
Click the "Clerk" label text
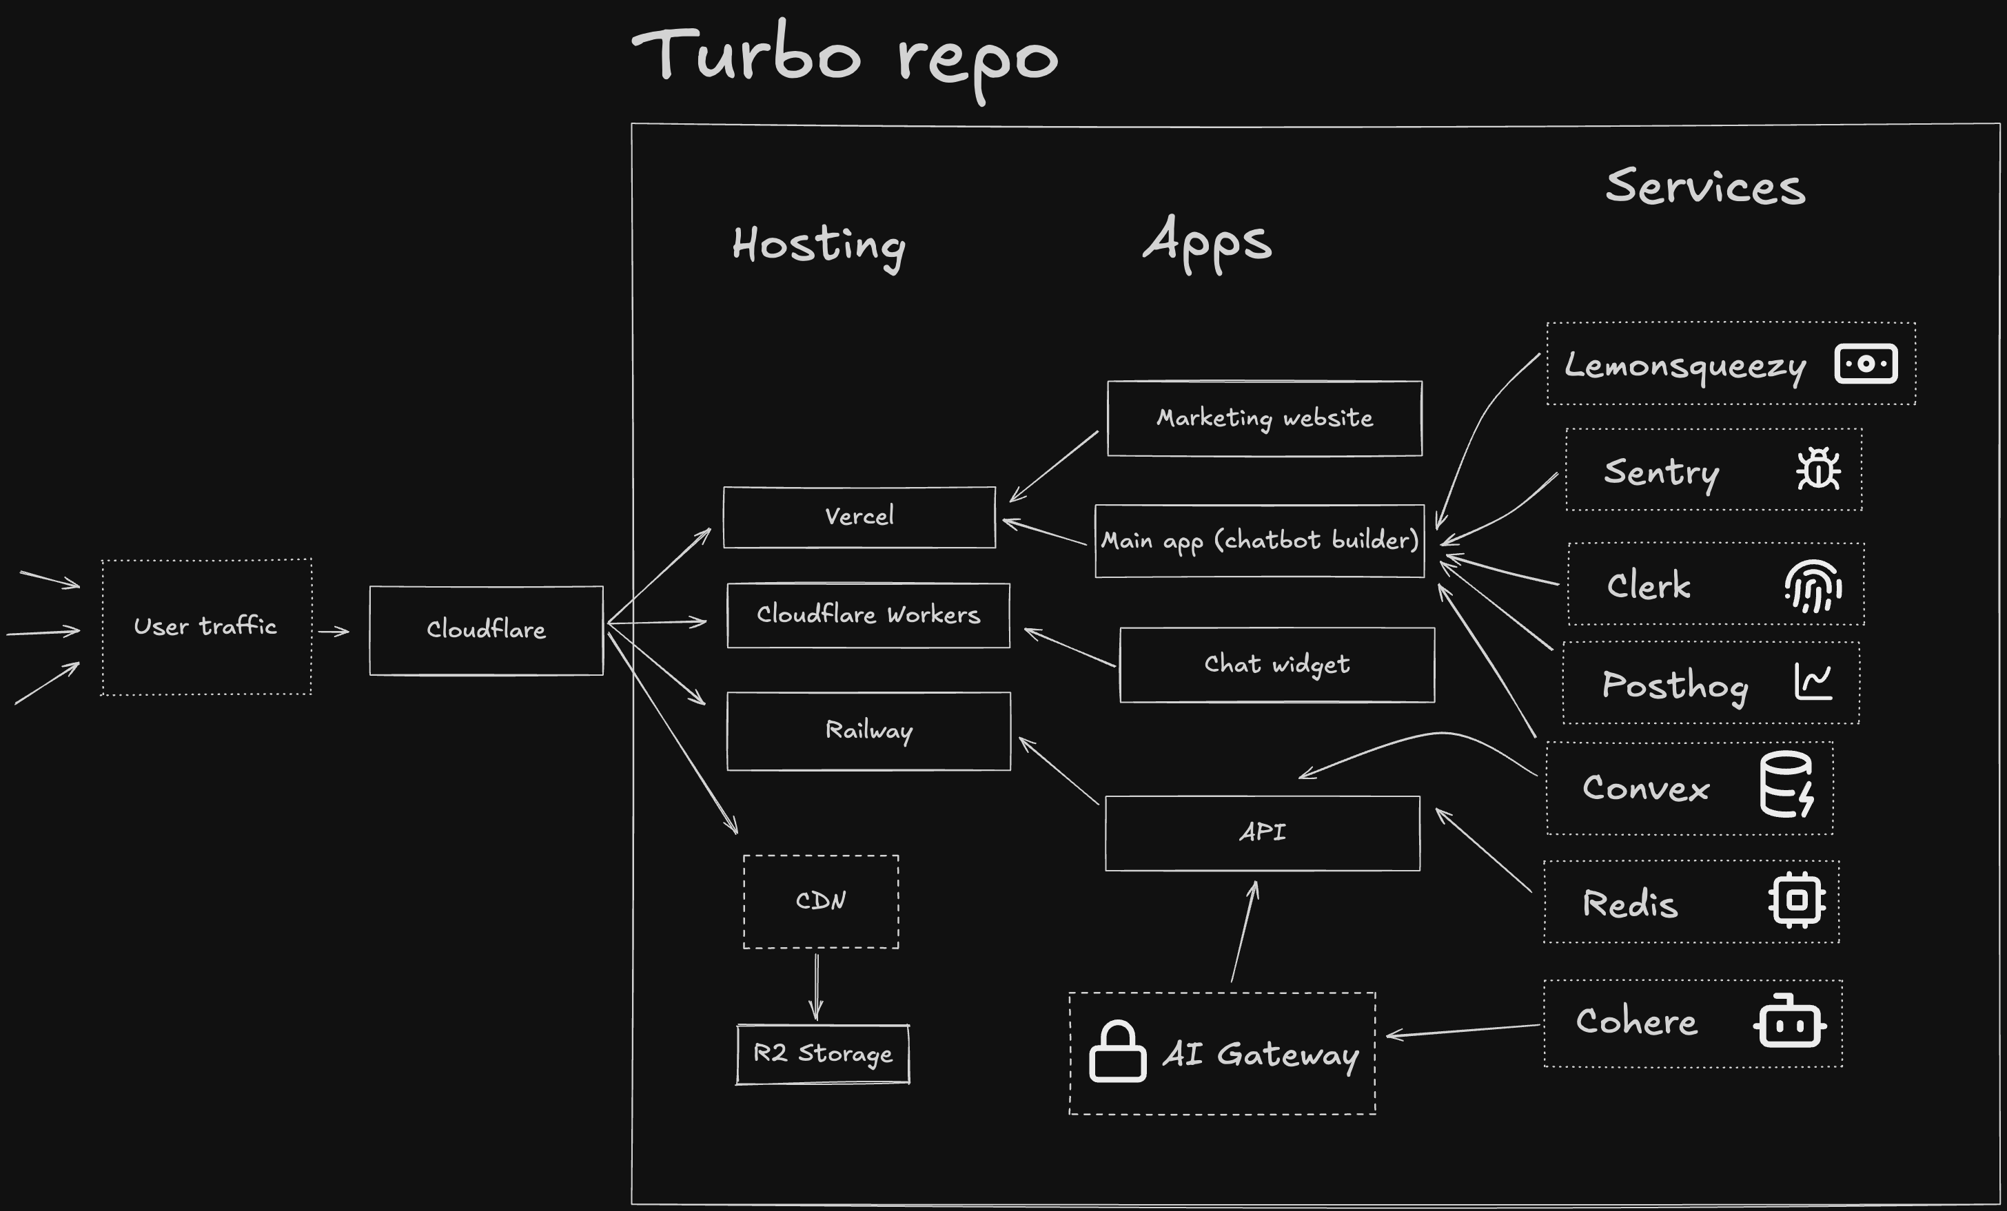tap(1649, 585)
